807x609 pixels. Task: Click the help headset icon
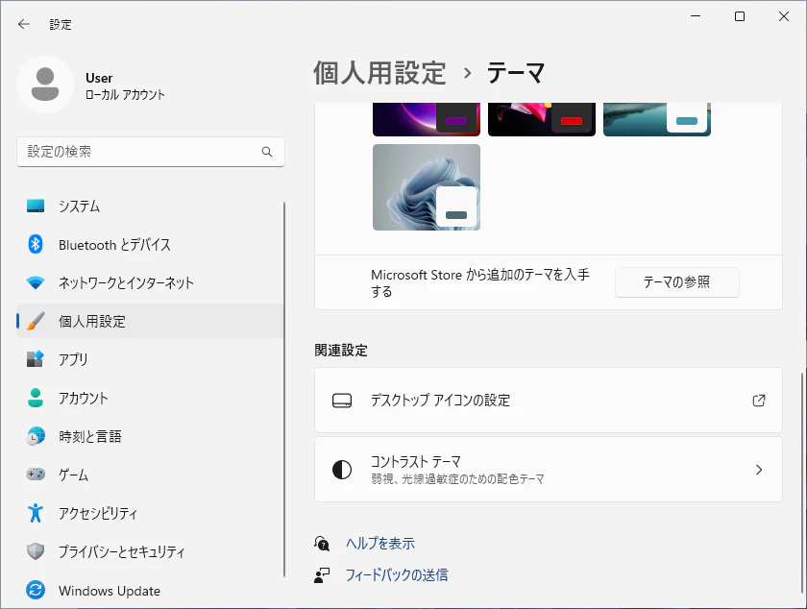(x=322, y=543)
